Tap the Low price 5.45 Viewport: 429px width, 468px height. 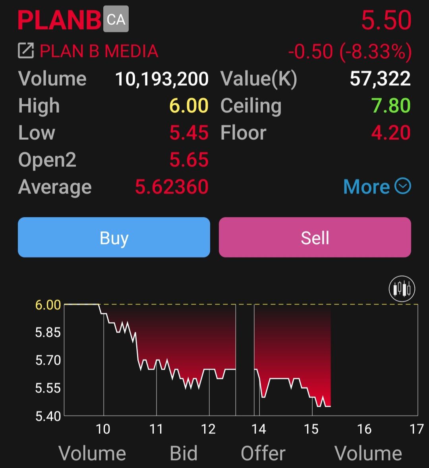coord(189,133)
